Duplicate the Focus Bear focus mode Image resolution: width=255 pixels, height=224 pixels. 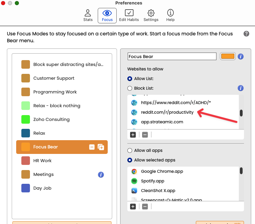[101, 147]
